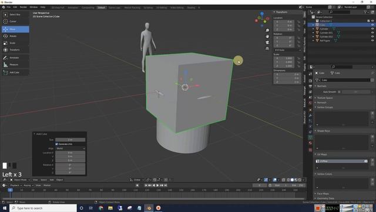Viewport: 376px width, 212px height.
Task: Open the Blender app in taskbar
Action: (149, 208)
